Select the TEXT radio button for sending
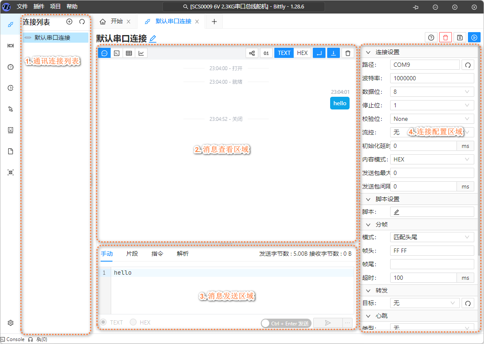Image resolution: width=484 pixels, height=344 pixels. tap(103, 322)
